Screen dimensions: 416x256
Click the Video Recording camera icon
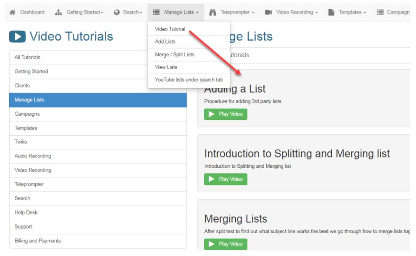click(x=268, y=12)
